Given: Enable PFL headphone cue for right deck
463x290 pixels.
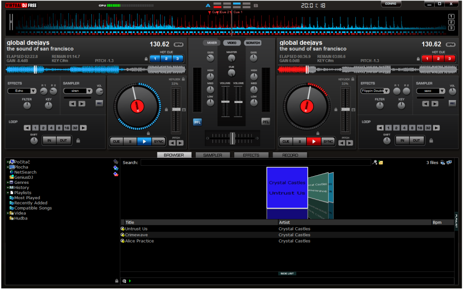Looking at the screenshot, I should click(x=266, y=122).
